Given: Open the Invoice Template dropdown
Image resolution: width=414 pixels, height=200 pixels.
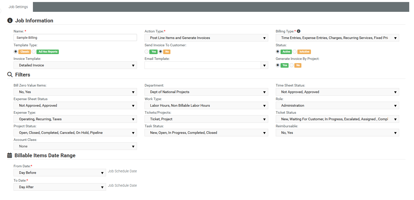Looking at the screenshot, I should pyautogui.click(x=75, y=65).
